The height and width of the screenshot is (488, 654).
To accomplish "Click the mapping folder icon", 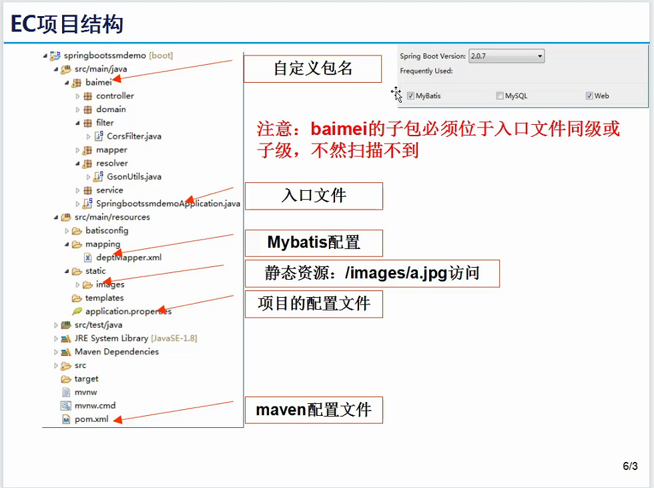I will tap(77, 244).
